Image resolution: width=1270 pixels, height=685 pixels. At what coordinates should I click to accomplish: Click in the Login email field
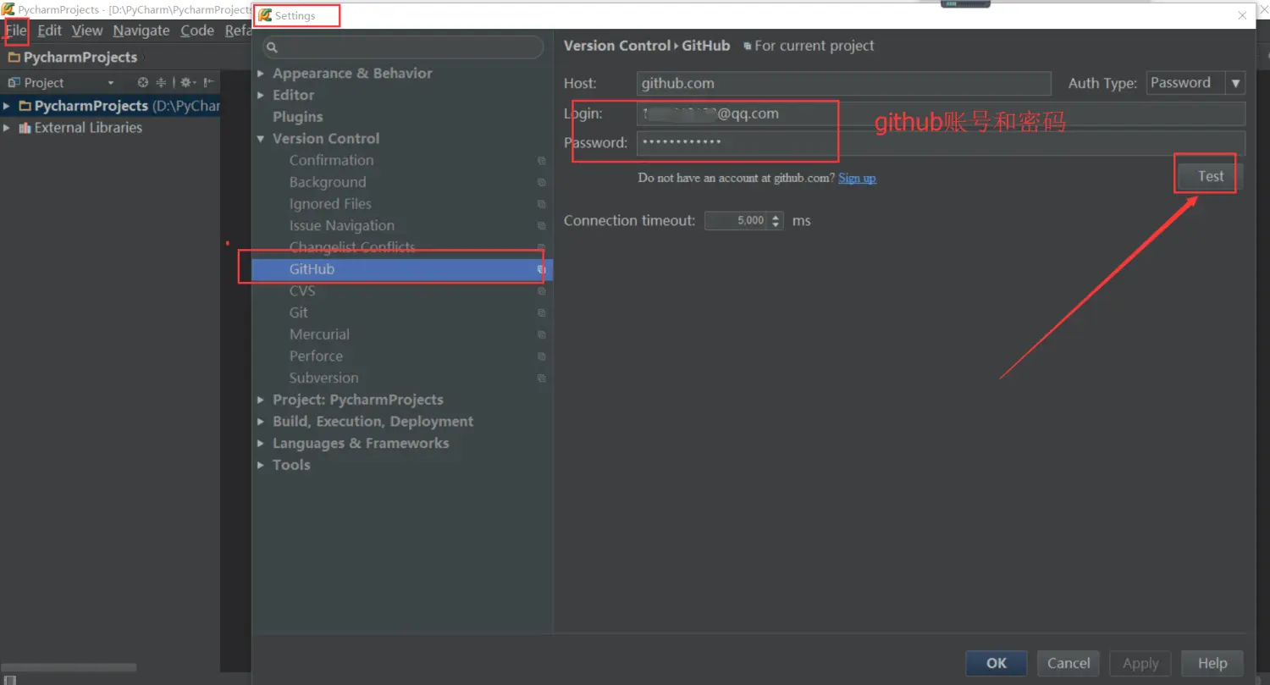tap(941, 113)
